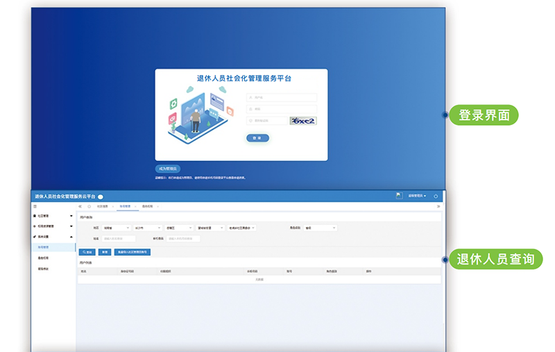This screenshot has height=352, width=555.
Task: Click the power logout icon in header
Action: coord(436,196)
